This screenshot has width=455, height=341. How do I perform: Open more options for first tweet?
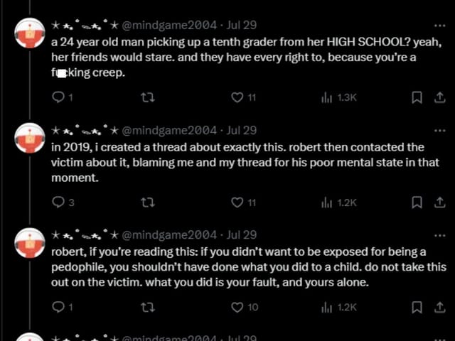(439, 26)
